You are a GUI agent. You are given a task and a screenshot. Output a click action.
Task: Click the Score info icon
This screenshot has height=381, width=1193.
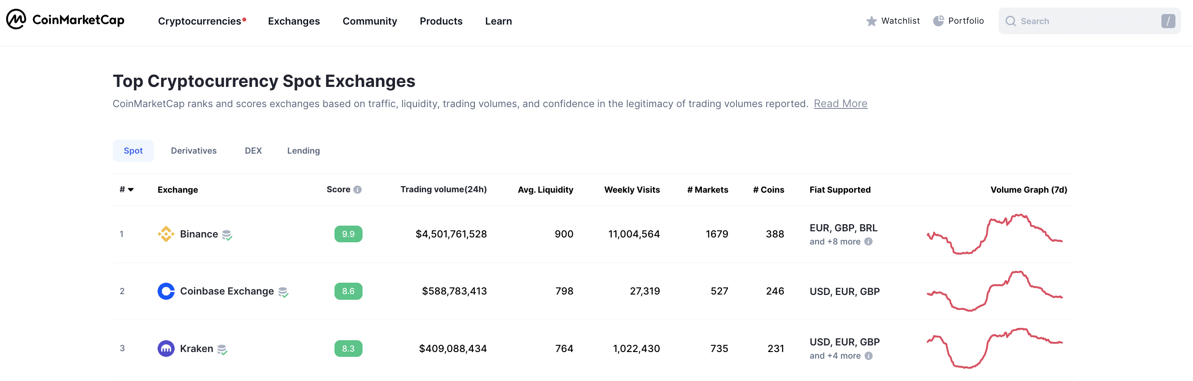click(x=358, y=190)
